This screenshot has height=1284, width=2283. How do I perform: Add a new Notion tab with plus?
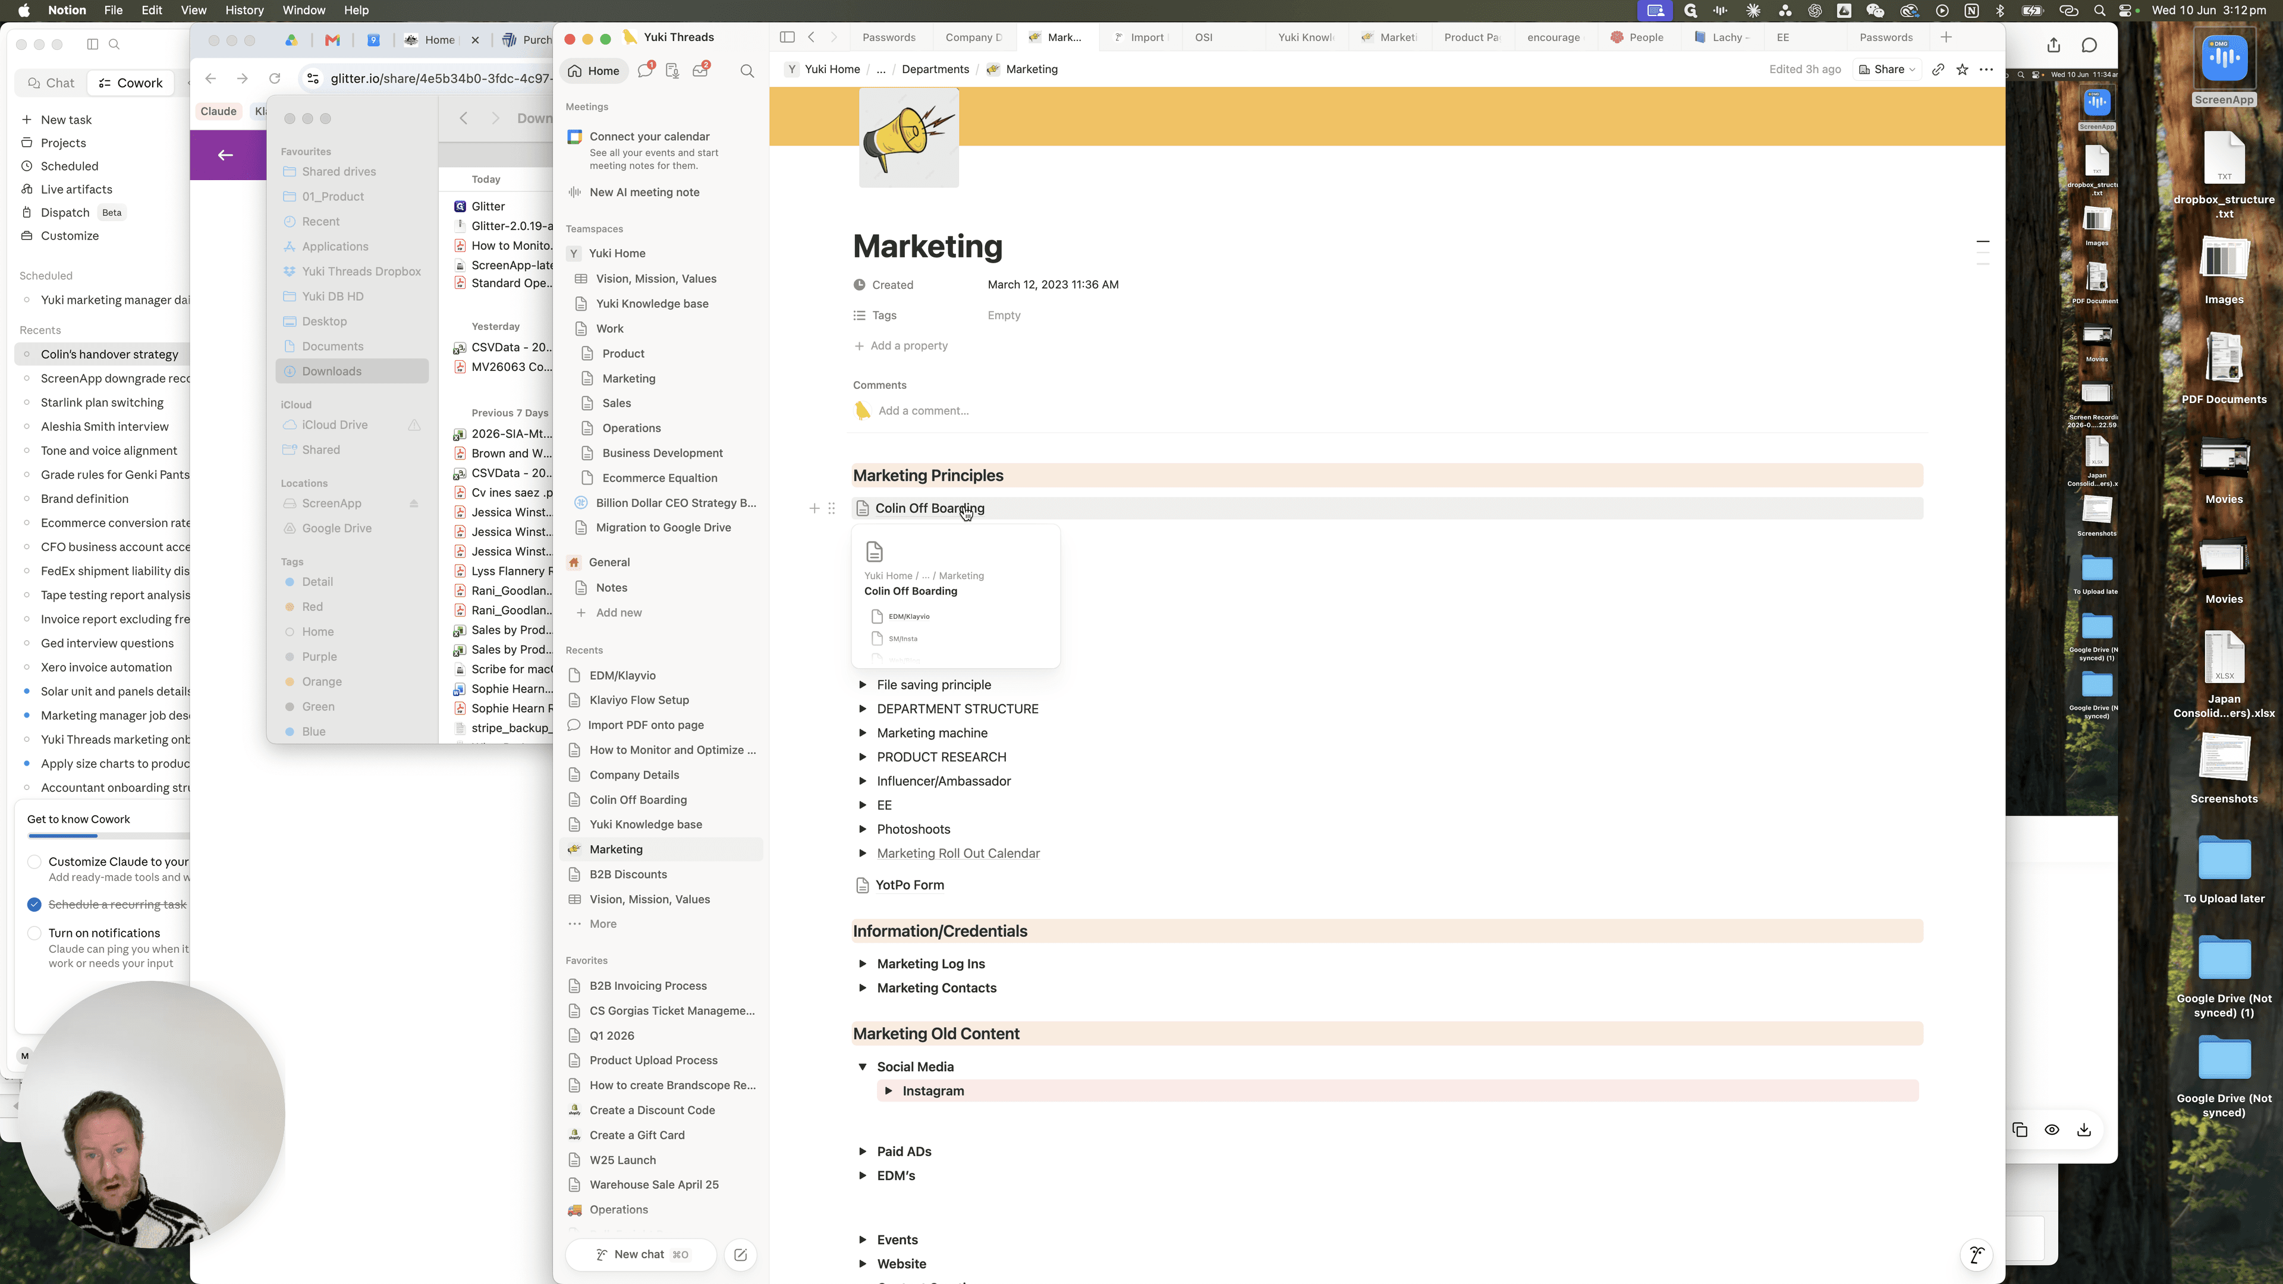click(1946, 37)
